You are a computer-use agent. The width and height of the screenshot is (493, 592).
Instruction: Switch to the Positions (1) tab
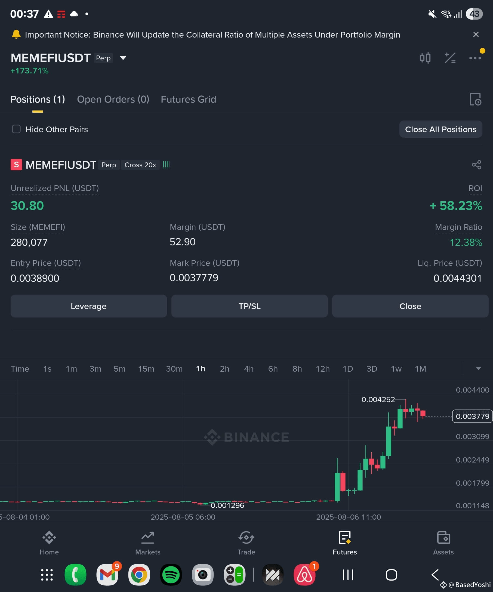coord(38,99)
